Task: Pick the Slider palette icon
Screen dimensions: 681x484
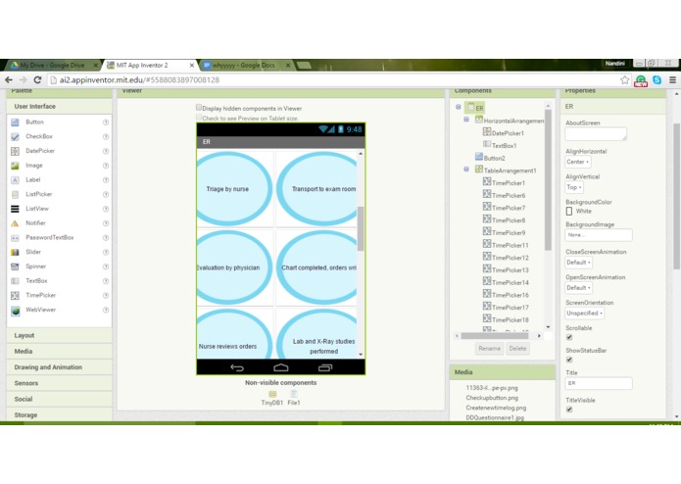Action: click(x=15, y=252)
